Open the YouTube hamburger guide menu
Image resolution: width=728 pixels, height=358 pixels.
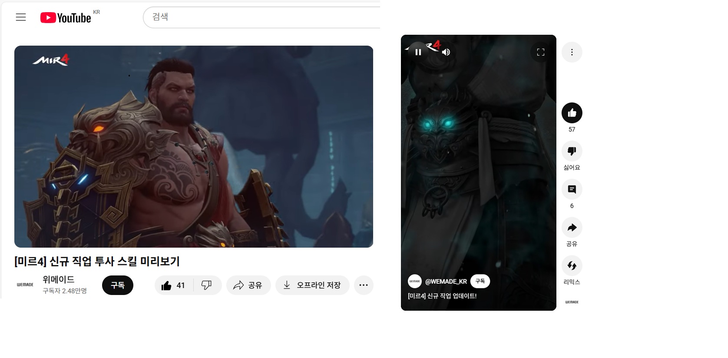21,17
